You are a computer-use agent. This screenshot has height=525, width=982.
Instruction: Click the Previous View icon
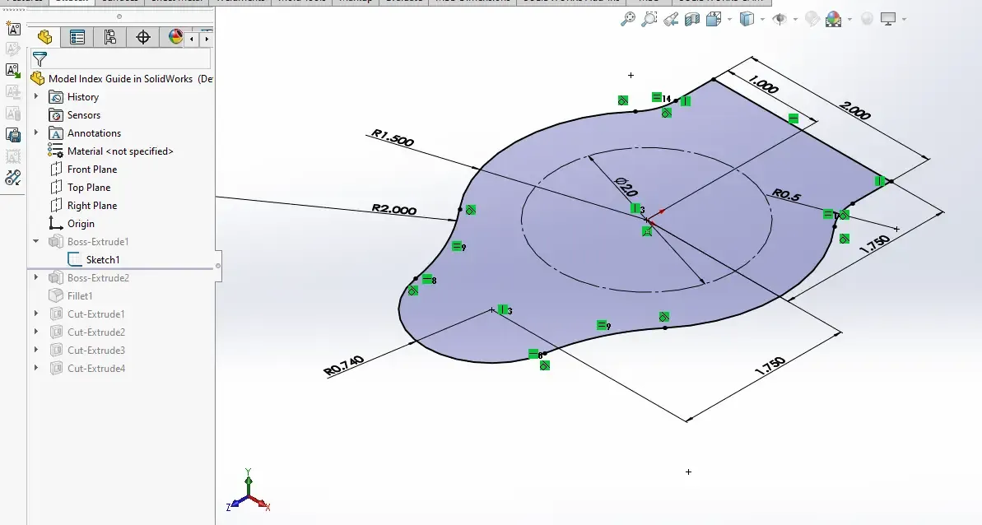(671, 20)
